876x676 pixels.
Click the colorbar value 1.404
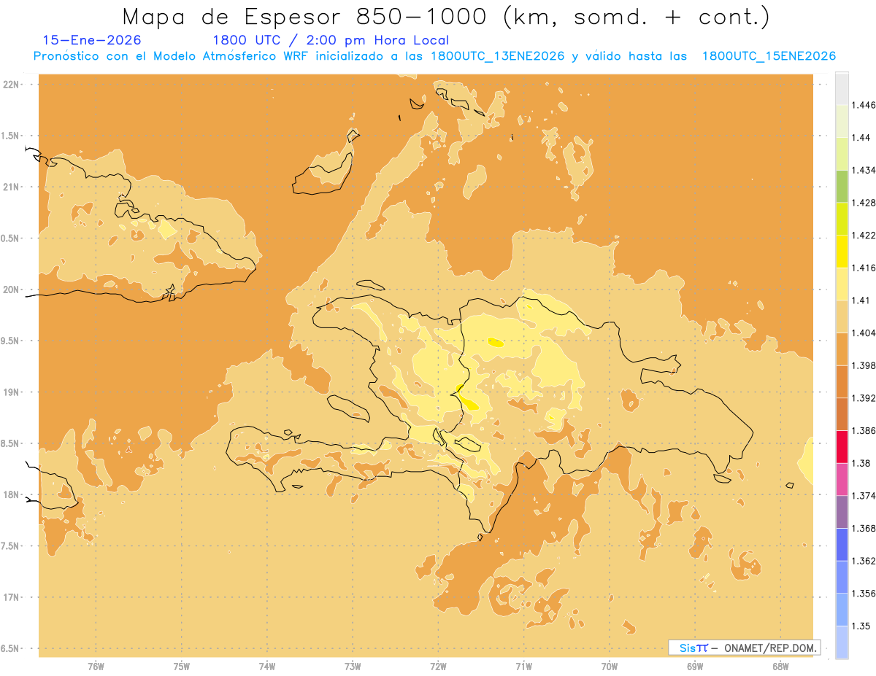coord(865,333)
